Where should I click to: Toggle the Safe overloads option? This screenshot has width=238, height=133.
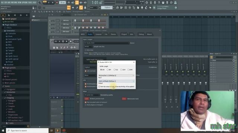(x=86, y=71)
